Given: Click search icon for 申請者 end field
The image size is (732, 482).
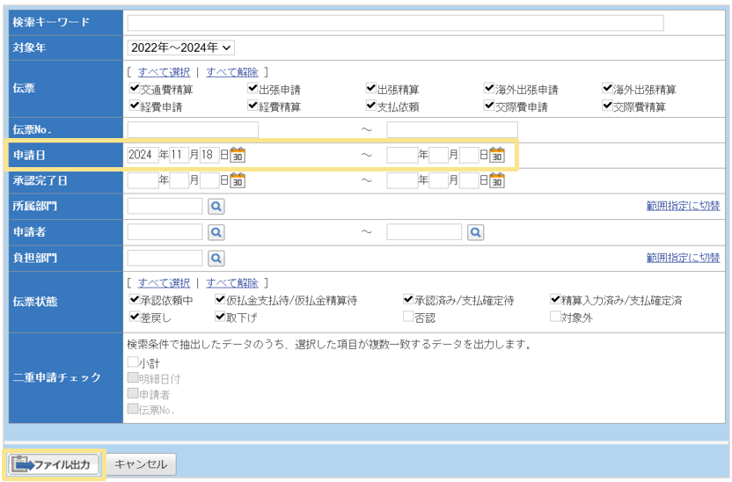Looking at the screenshot, I should [475, 232].
